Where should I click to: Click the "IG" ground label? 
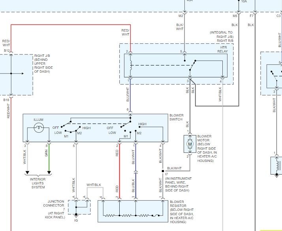pyautogui.click(x=76, y=220)
